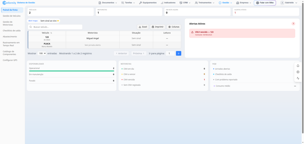Click driver name Miguel Angel
The width and height of the screenshot is (304, 144).
coord(93,38)
